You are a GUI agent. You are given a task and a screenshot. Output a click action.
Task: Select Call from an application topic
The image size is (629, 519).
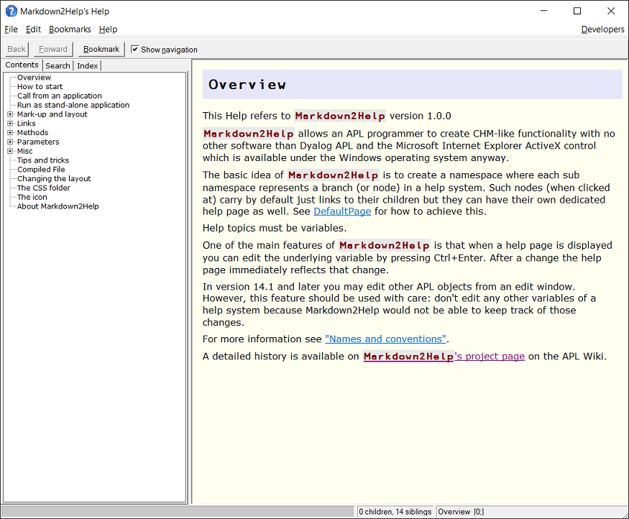tap(60, 96)
